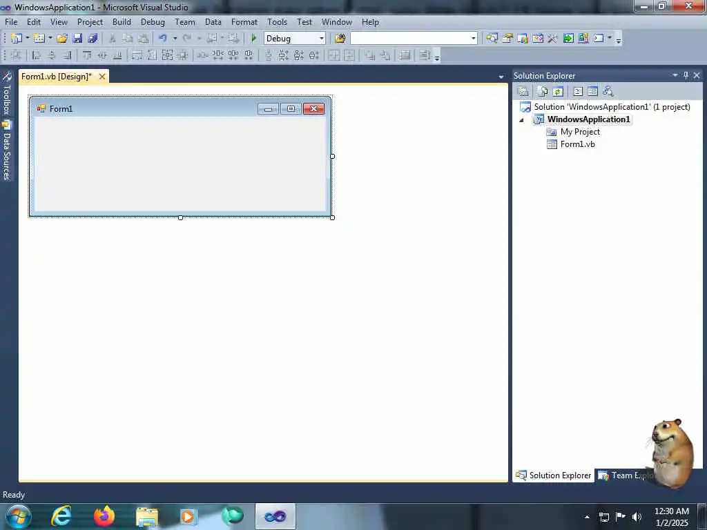Save Form1.vb with the floppy disk icon
This screenshot has height=530, width=707.
point(77,39)
